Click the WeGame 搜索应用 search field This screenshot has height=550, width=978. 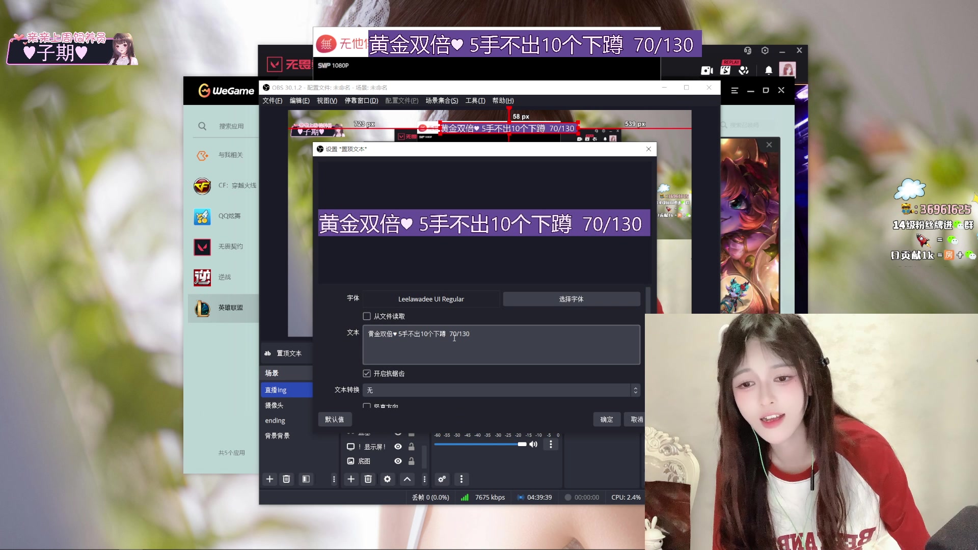[x=231, y=126]
